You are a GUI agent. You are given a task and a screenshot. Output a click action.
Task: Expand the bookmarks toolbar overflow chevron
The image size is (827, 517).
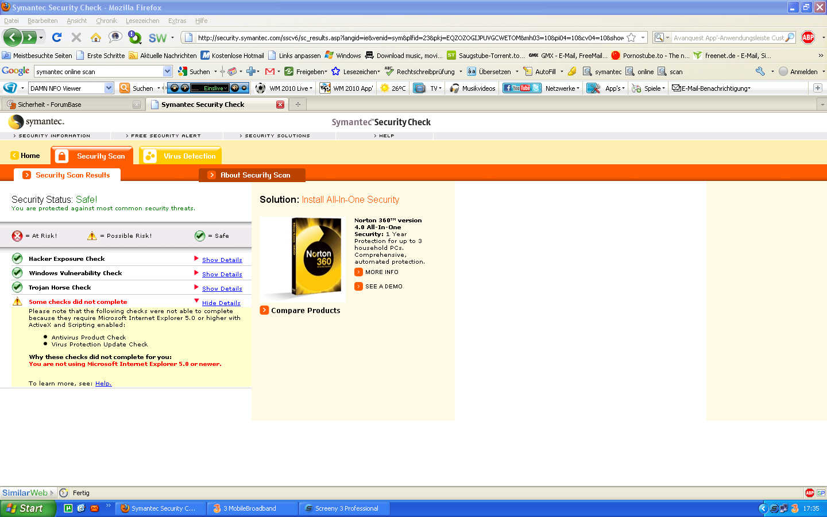(821, 56)
